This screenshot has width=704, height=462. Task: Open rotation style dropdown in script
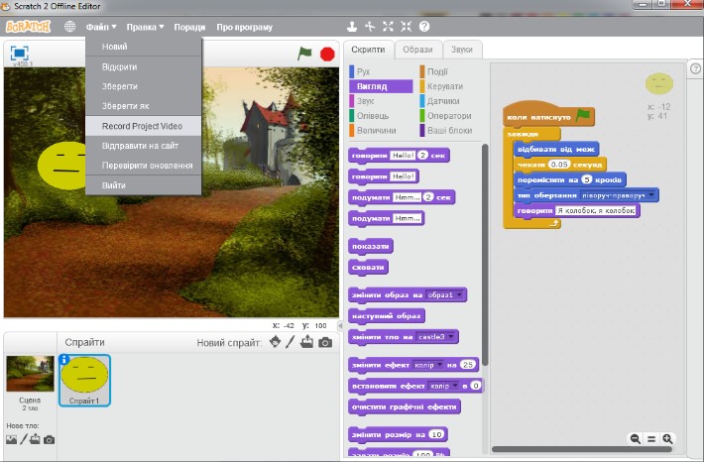click(x=618, y=195)
